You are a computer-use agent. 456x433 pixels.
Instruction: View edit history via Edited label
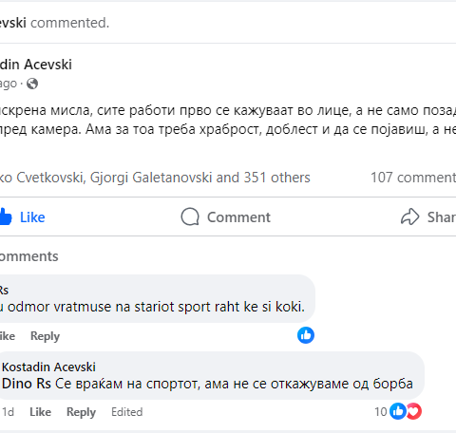coord(126,412)
